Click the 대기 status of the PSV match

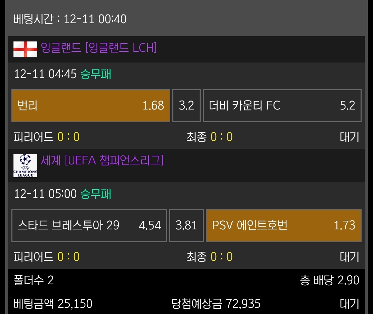(x=350, y=257)
